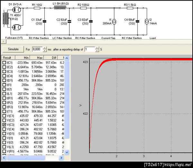Enable the V(I2) trace checkbox
Image resolution: width=193 pixels, height=168 pixels.
pyautogui.click(x=4, y=142)
